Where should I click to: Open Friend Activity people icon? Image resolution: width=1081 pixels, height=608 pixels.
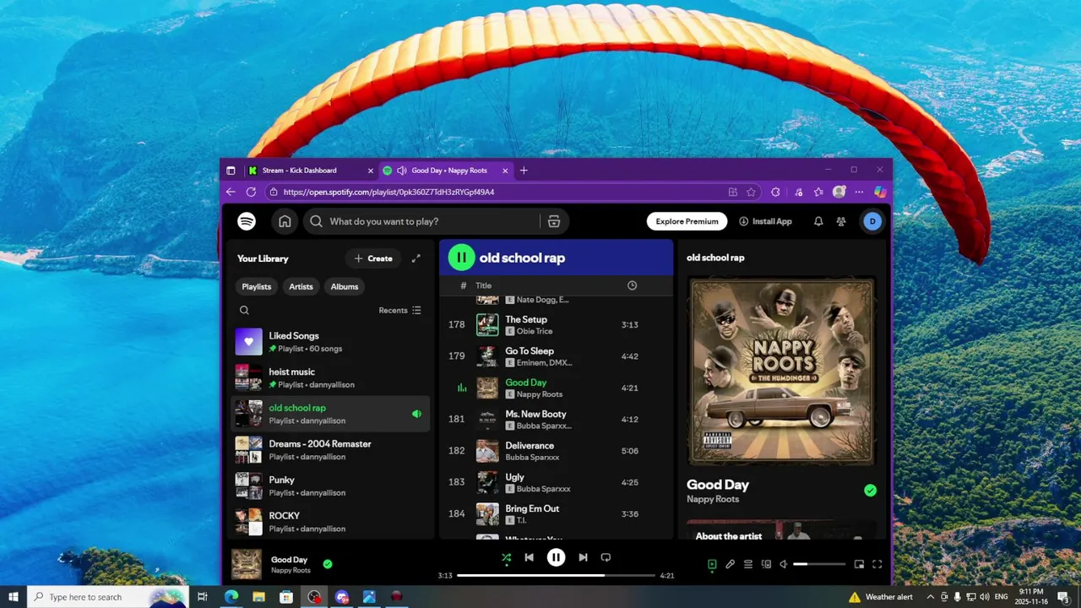point(841,221)
